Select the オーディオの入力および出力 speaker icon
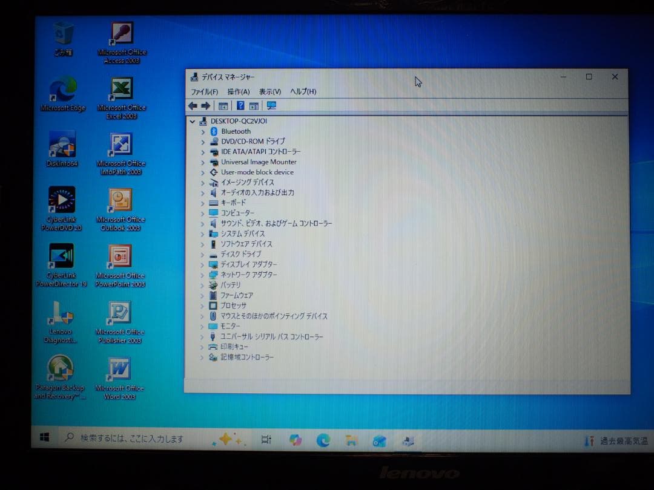The image size is (654, 490). point(214,192)
